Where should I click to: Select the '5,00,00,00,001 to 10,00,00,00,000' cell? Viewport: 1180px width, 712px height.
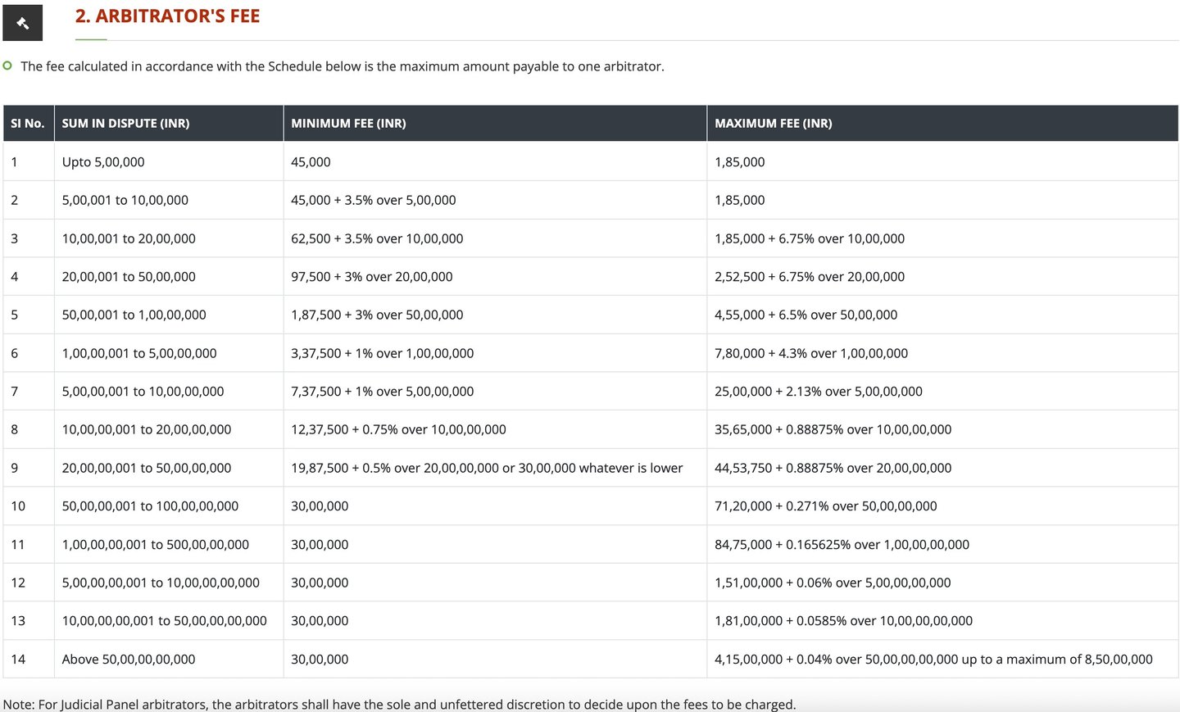(x=169, y=583)
